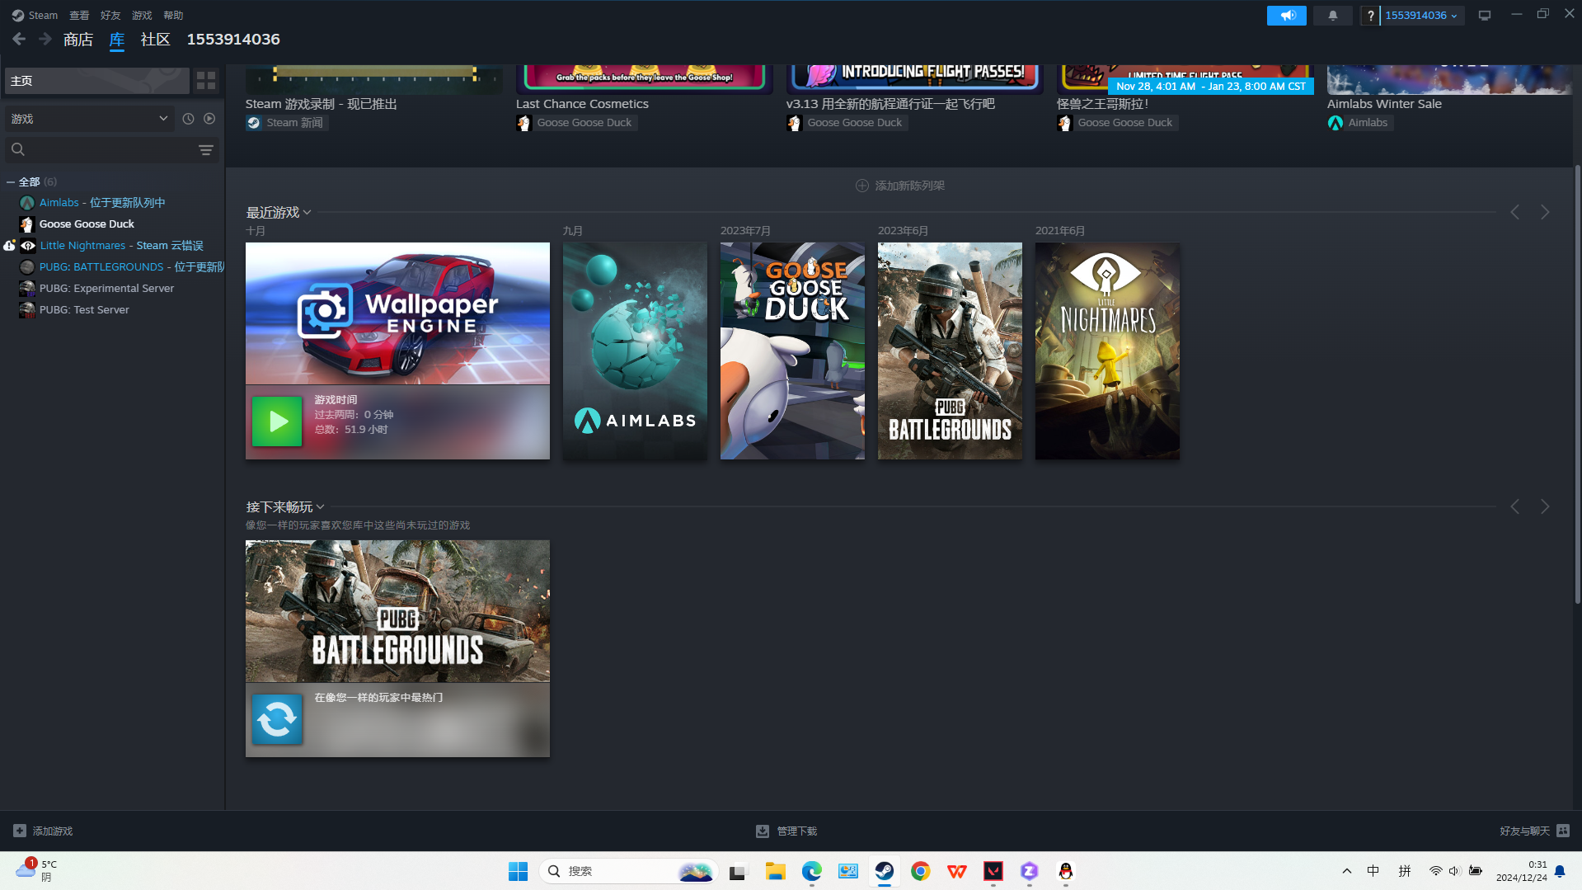Viewport: 1582px width, 890px height.
Task: Open the 好友 menu
Action: pos(110,16)
